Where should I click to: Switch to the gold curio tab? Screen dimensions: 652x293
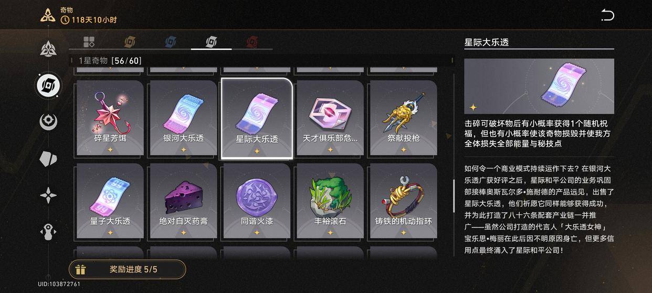pyautogui.click(x=129, y=42)
